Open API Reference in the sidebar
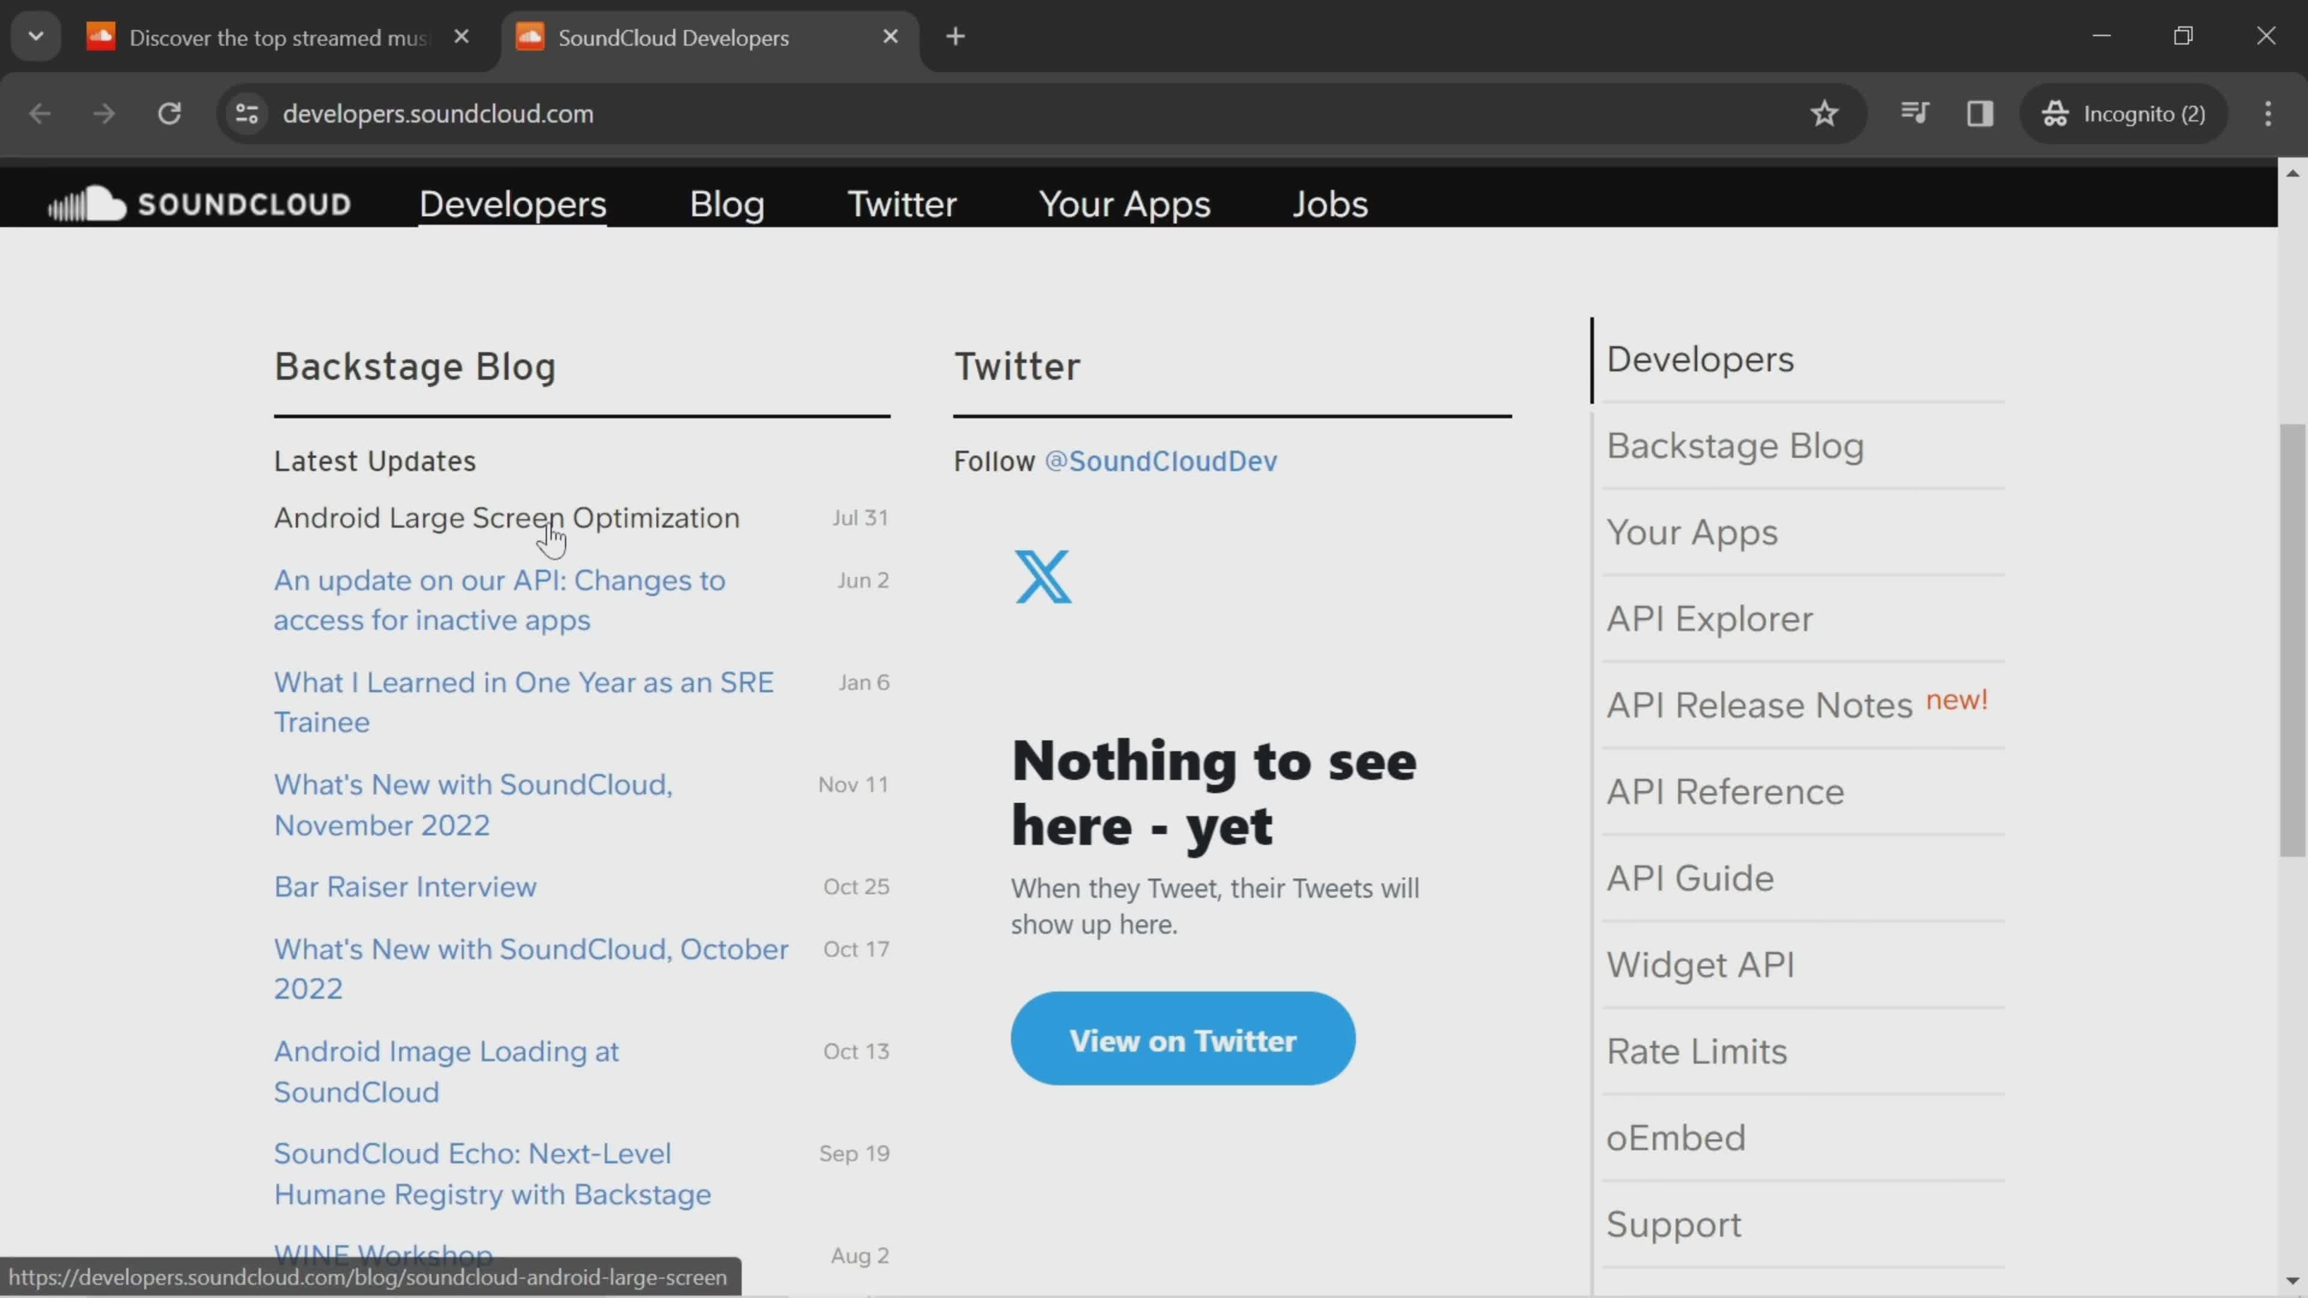The height and width of the screenshot is (1298, 2308). tap(1725, 792)
